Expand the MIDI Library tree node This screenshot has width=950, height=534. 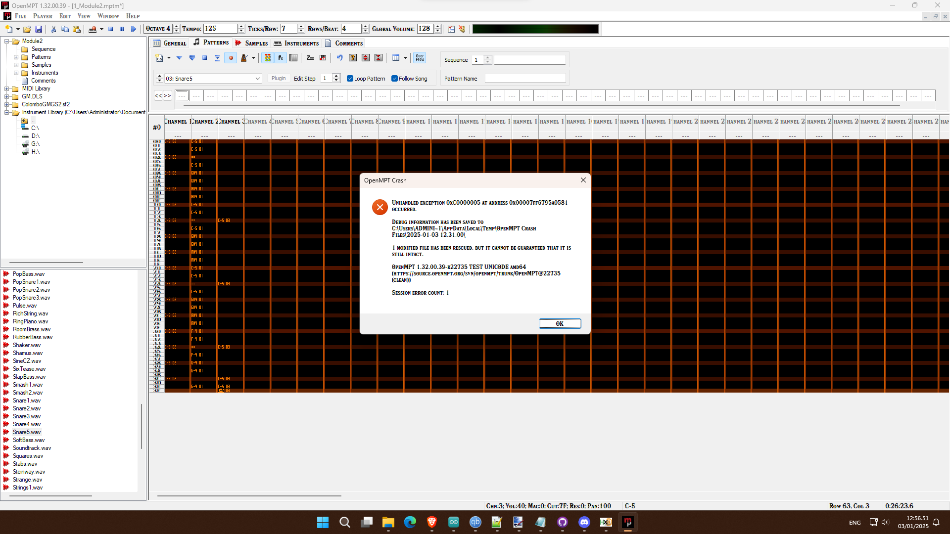tap(7, 89)
